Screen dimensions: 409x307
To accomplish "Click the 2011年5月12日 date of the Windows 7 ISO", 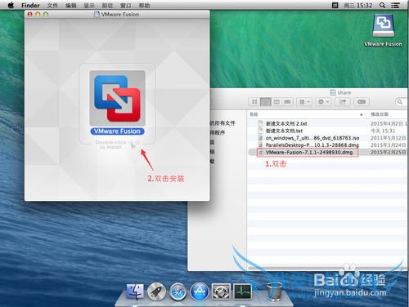I will click(389, 138).
